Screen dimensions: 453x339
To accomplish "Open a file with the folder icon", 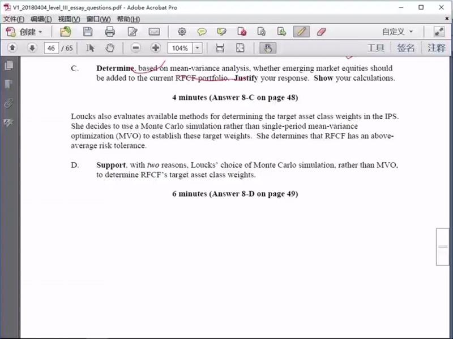I will point(66,32).
